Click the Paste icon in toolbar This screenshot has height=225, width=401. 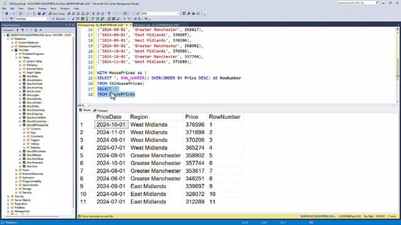(103, 14)
